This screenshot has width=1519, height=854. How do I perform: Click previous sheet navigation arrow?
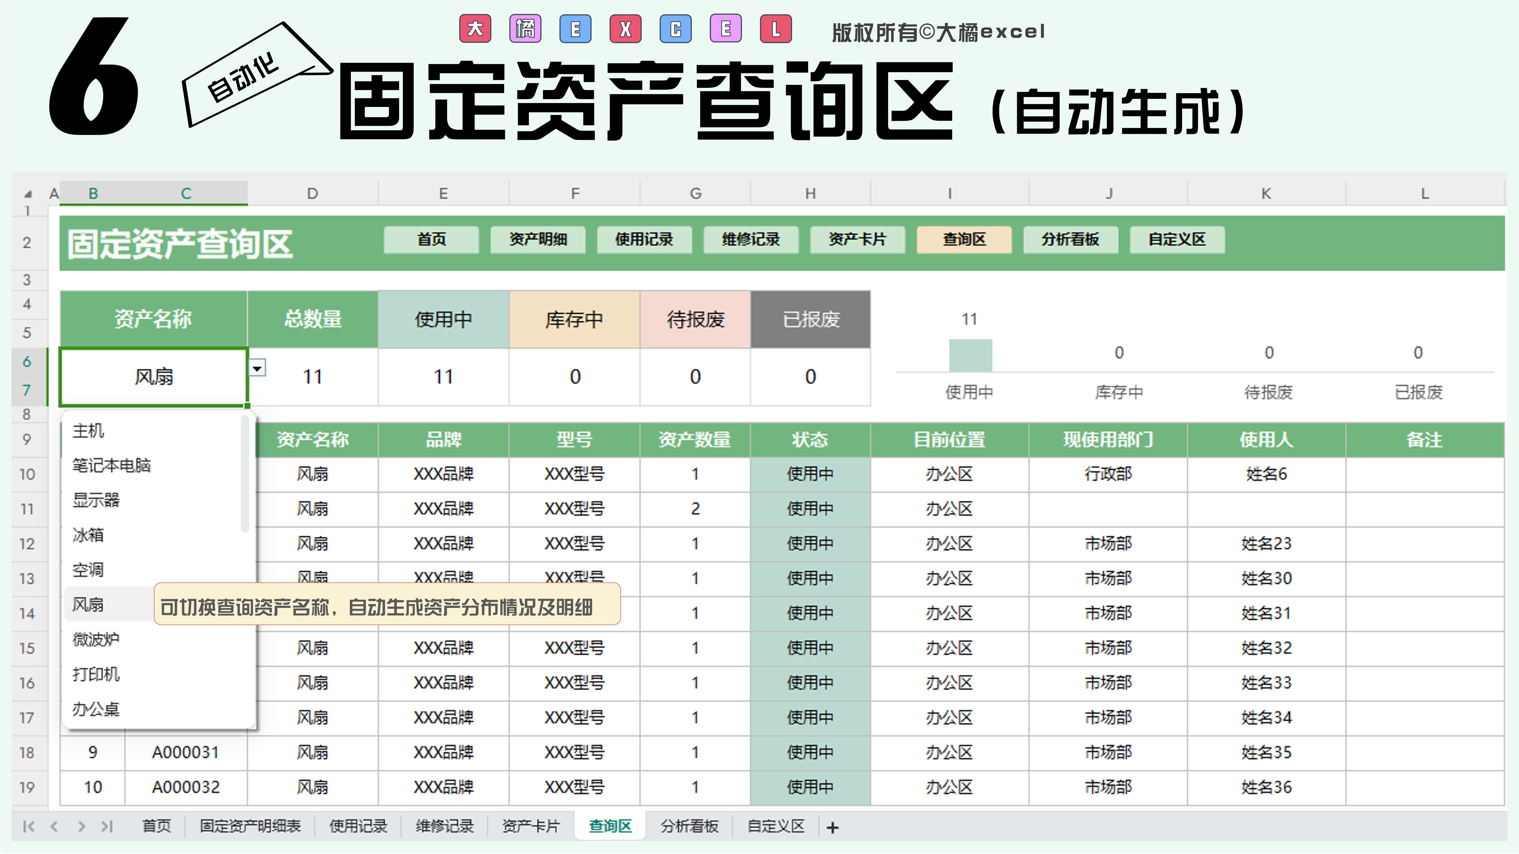tap(54, 826)
